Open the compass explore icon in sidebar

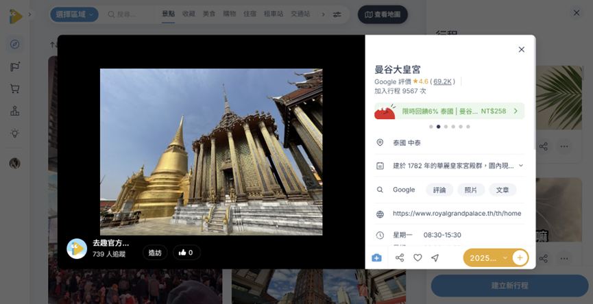(x=15, y=45)
